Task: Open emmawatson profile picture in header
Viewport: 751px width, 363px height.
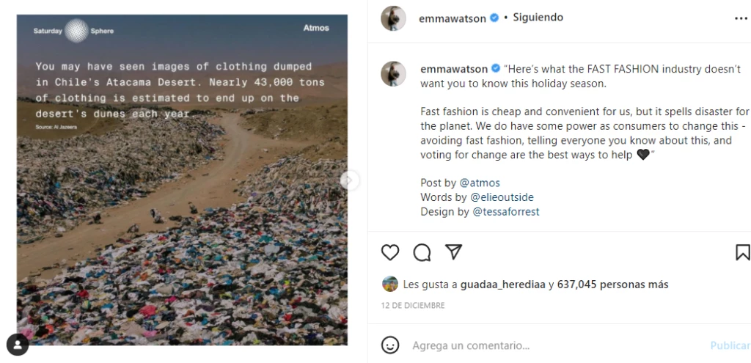Action: 393,18
